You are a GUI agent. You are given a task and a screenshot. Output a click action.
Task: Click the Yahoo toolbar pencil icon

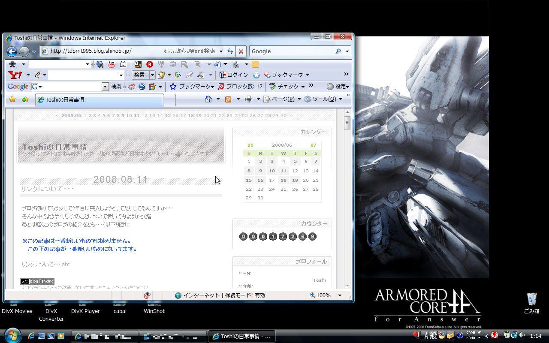pyautogui.click(x=38, y=75)
